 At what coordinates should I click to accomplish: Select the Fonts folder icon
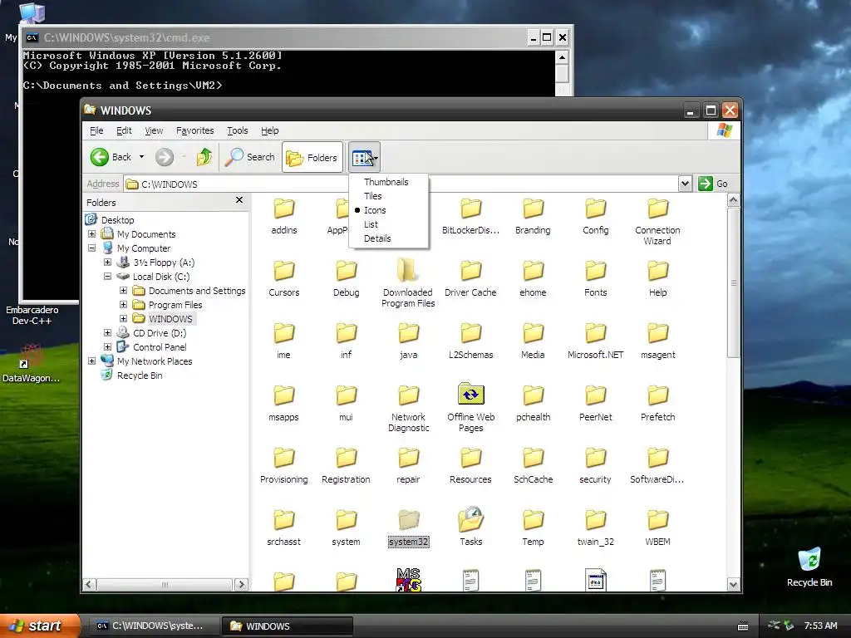tap(595, 272)
